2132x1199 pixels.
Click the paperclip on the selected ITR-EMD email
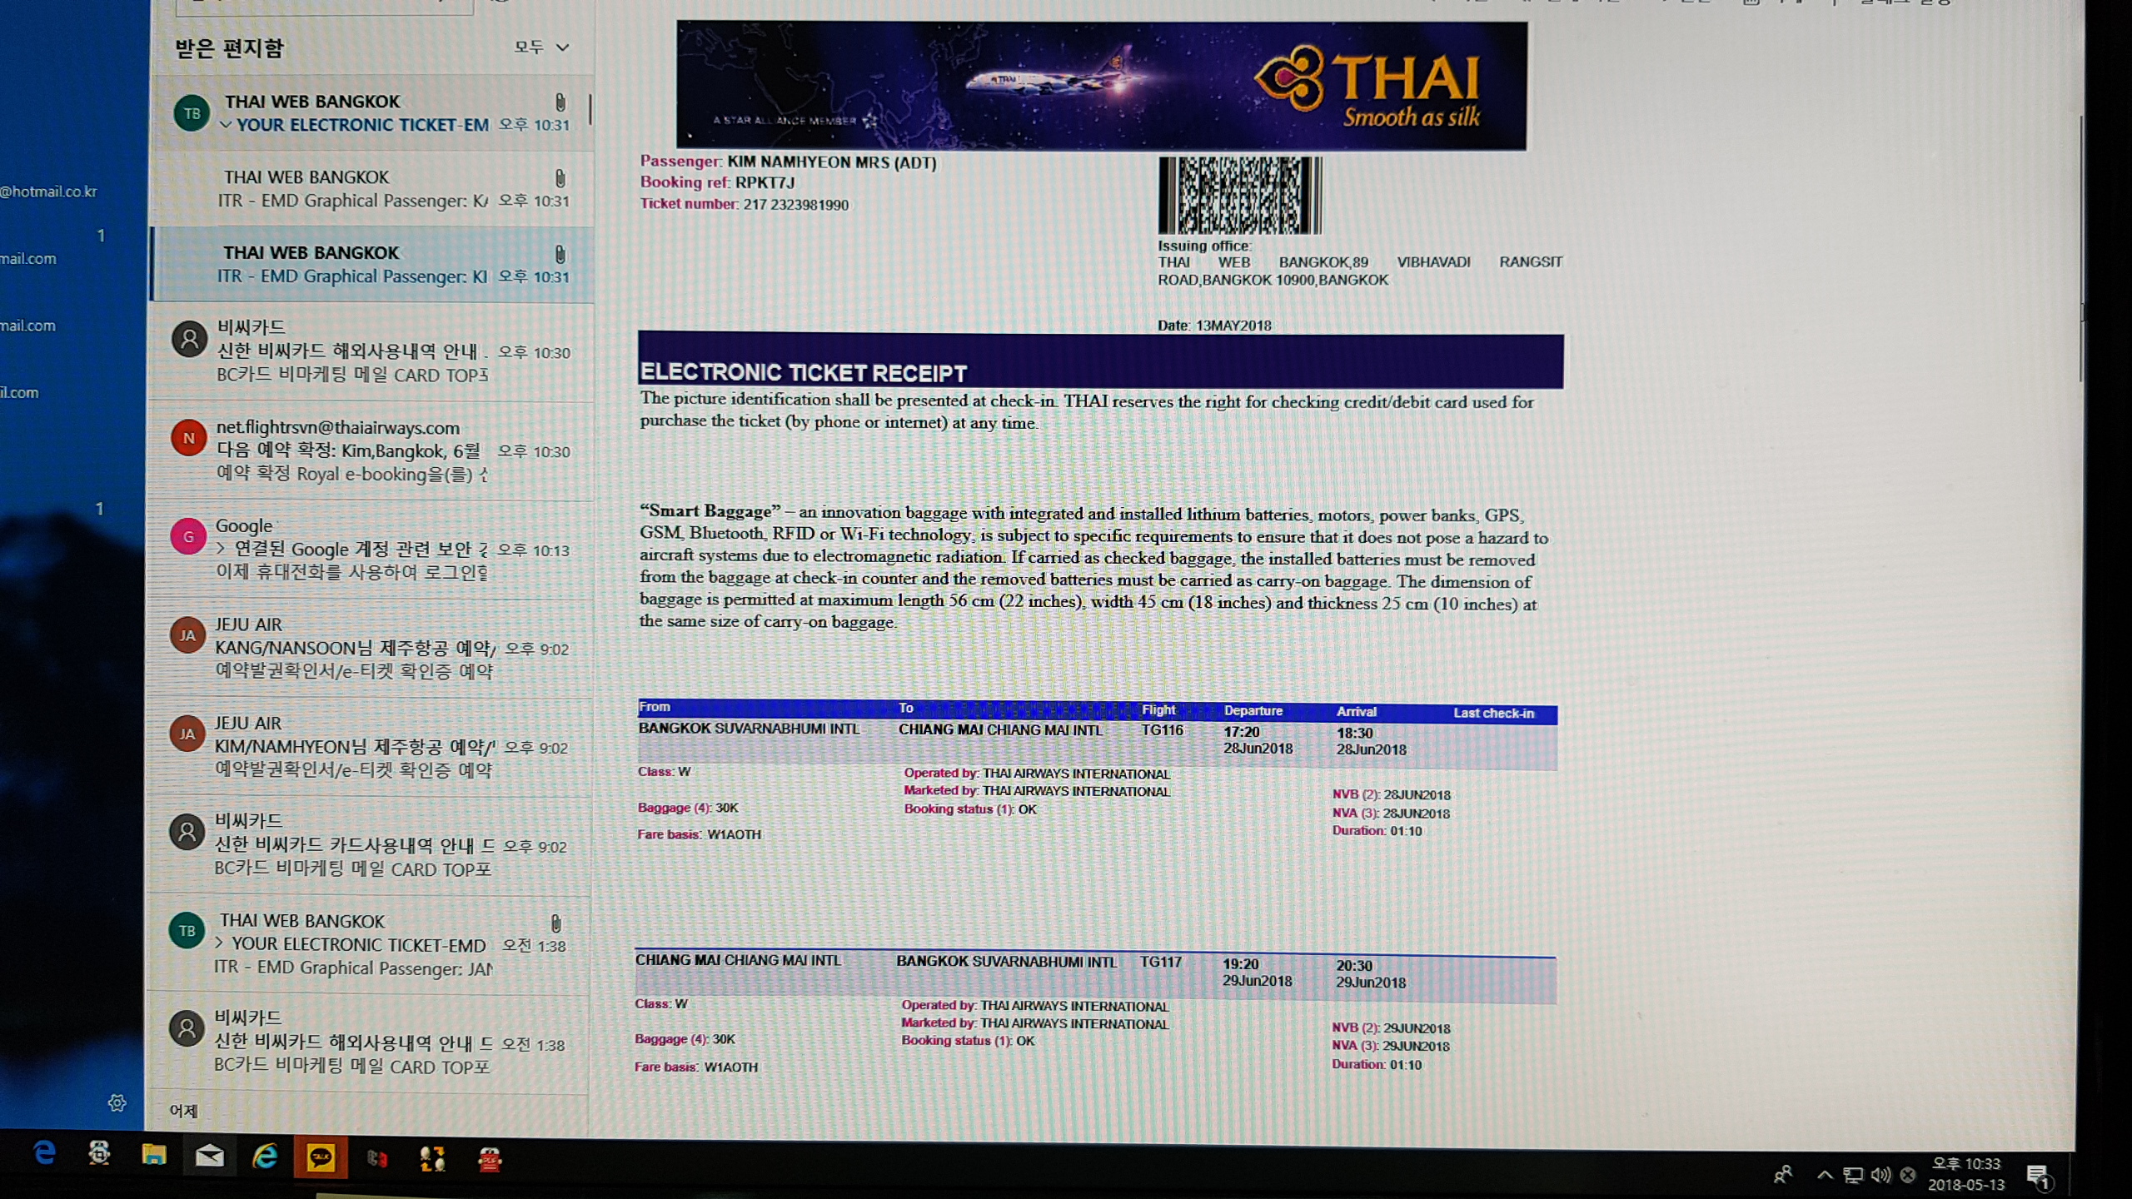[x=560, y=254]
